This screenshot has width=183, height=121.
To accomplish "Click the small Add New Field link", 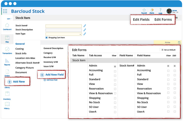I will click(50, 80).
